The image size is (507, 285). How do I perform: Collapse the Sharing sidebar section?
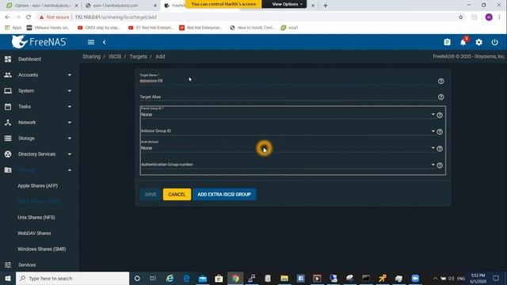70,170
